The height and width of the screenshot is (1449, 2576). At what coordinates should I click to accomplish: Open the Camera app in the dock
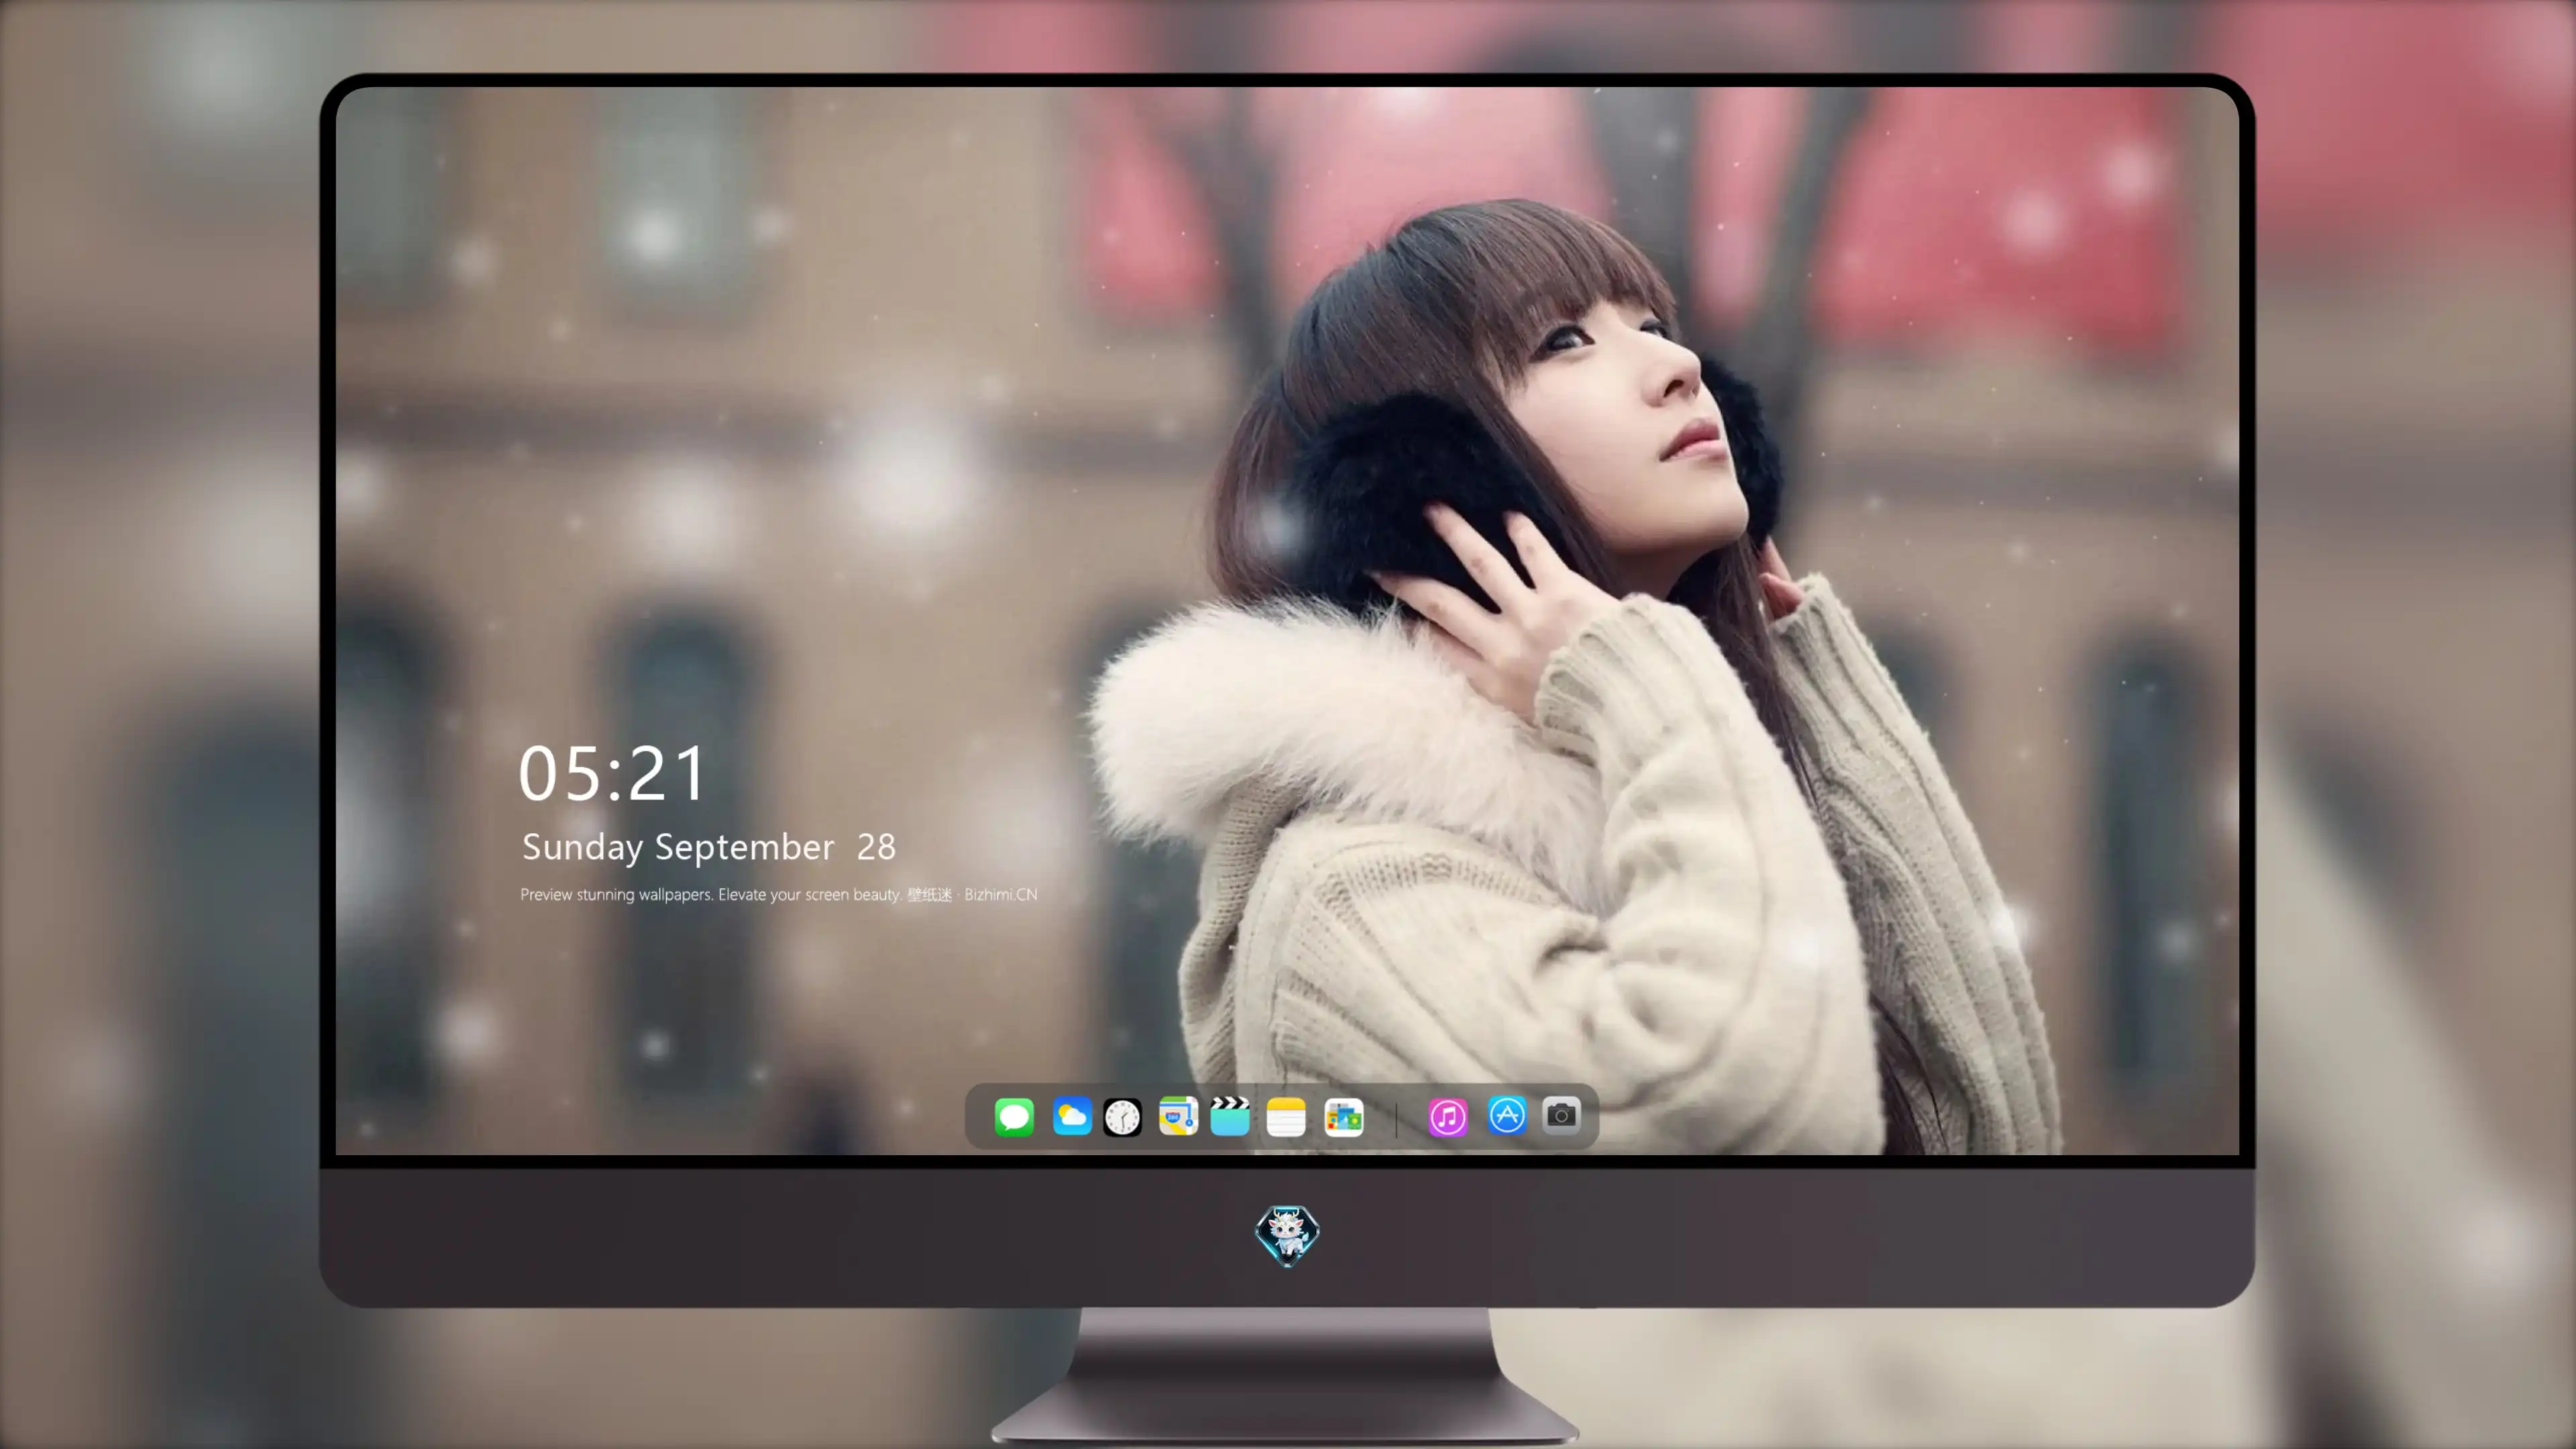(x=1561, y=1115)
